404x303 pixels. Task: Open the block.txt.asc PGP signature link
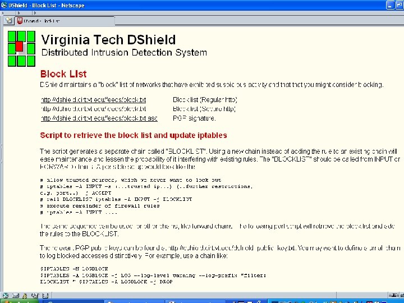pos(99,118)
